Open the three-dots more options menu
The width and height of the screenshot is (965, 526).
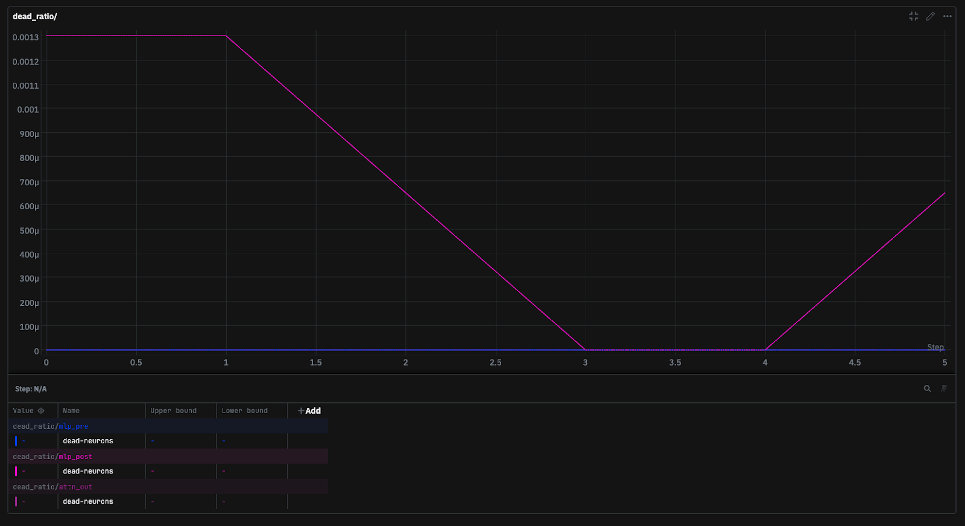click(x=948, y=16)
